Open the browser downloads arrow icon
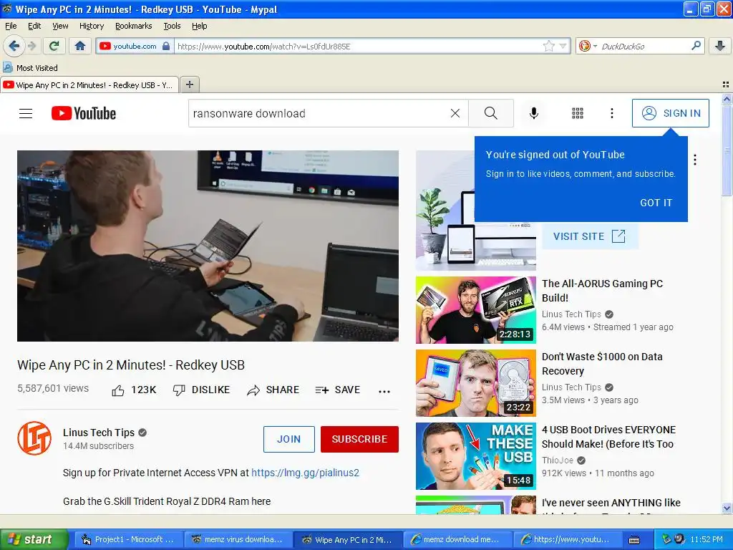This screenshot has height=550, width=733. point(720,46)
